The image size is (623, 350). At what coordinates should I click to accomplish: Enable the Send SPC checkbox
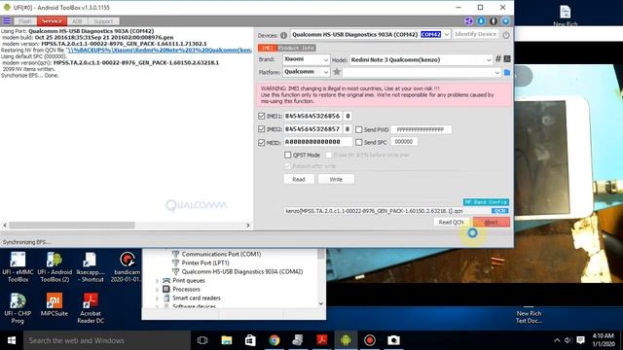[359, 142]
